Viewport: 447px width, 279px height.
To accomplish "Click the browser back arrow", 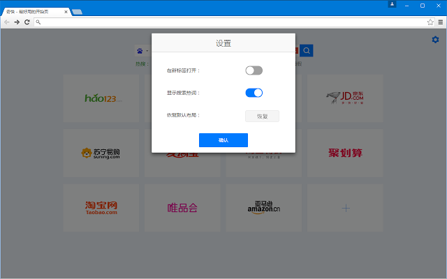I will click(6, 22).
